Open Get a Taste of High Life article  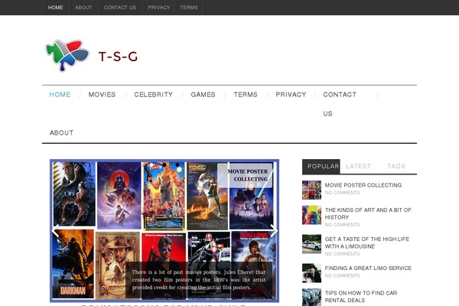[x=367, y=243]
